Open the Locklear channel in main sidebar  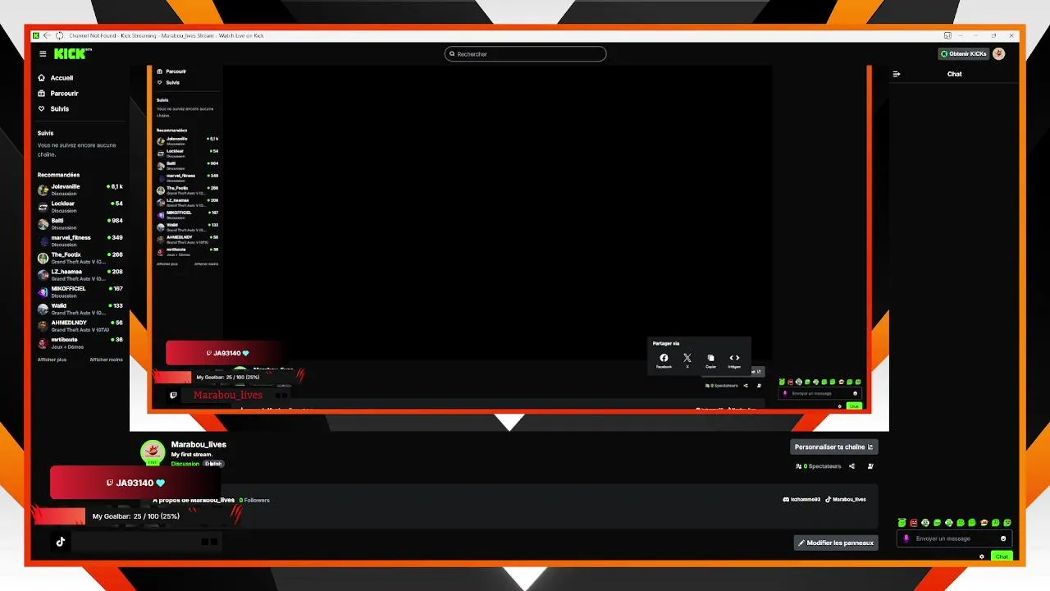click(x=80, y=207)
